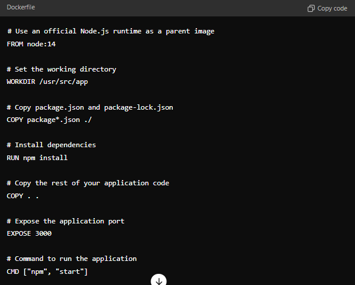Click the comment '# Set the working directory'

[62, 69]
